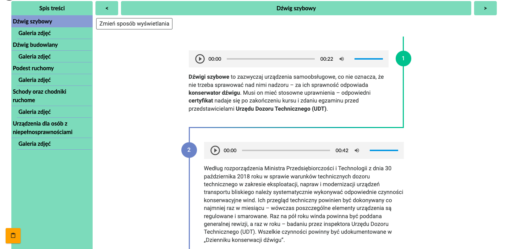Play the second audio recording
Image resolution: width=511 pixels, height=249 pixels.
pyautogui.click(x=215, y=150)
